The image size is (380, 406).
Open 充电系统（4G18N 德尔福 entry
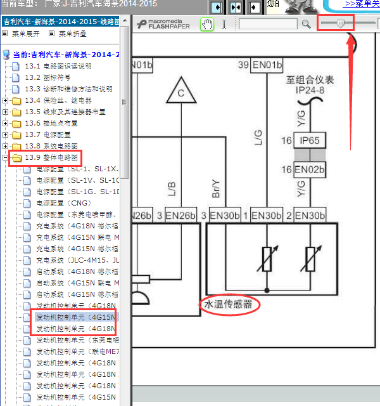click(x=77, y=226)
